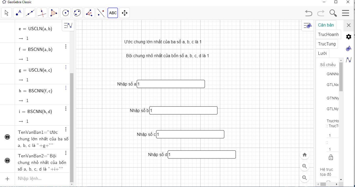Image resolution: width=355 pixels, height=187 pixels.
Task: Select the Move tool arrow
Action: point(7,13)
